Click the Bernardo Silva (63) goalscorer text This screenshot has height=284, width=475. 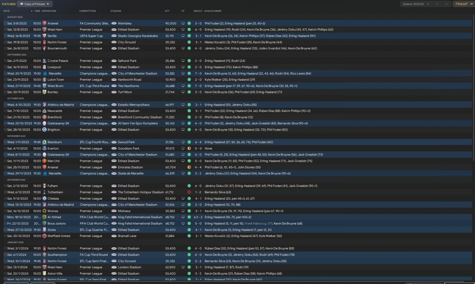[x=218, y=192]
